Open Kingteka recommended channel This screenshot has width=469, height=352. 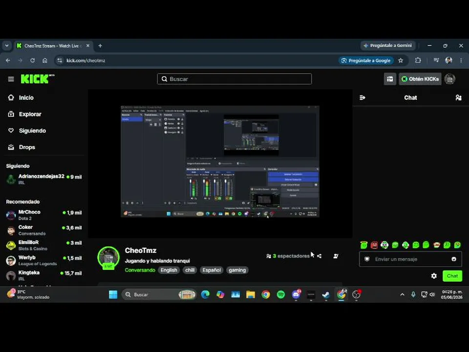(44, 275)
